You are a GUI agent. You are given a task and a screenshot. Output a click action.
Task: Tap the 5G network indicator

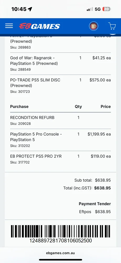tap(98, 9)
